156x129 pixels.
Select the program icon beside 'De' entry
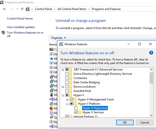coord(51,54)
